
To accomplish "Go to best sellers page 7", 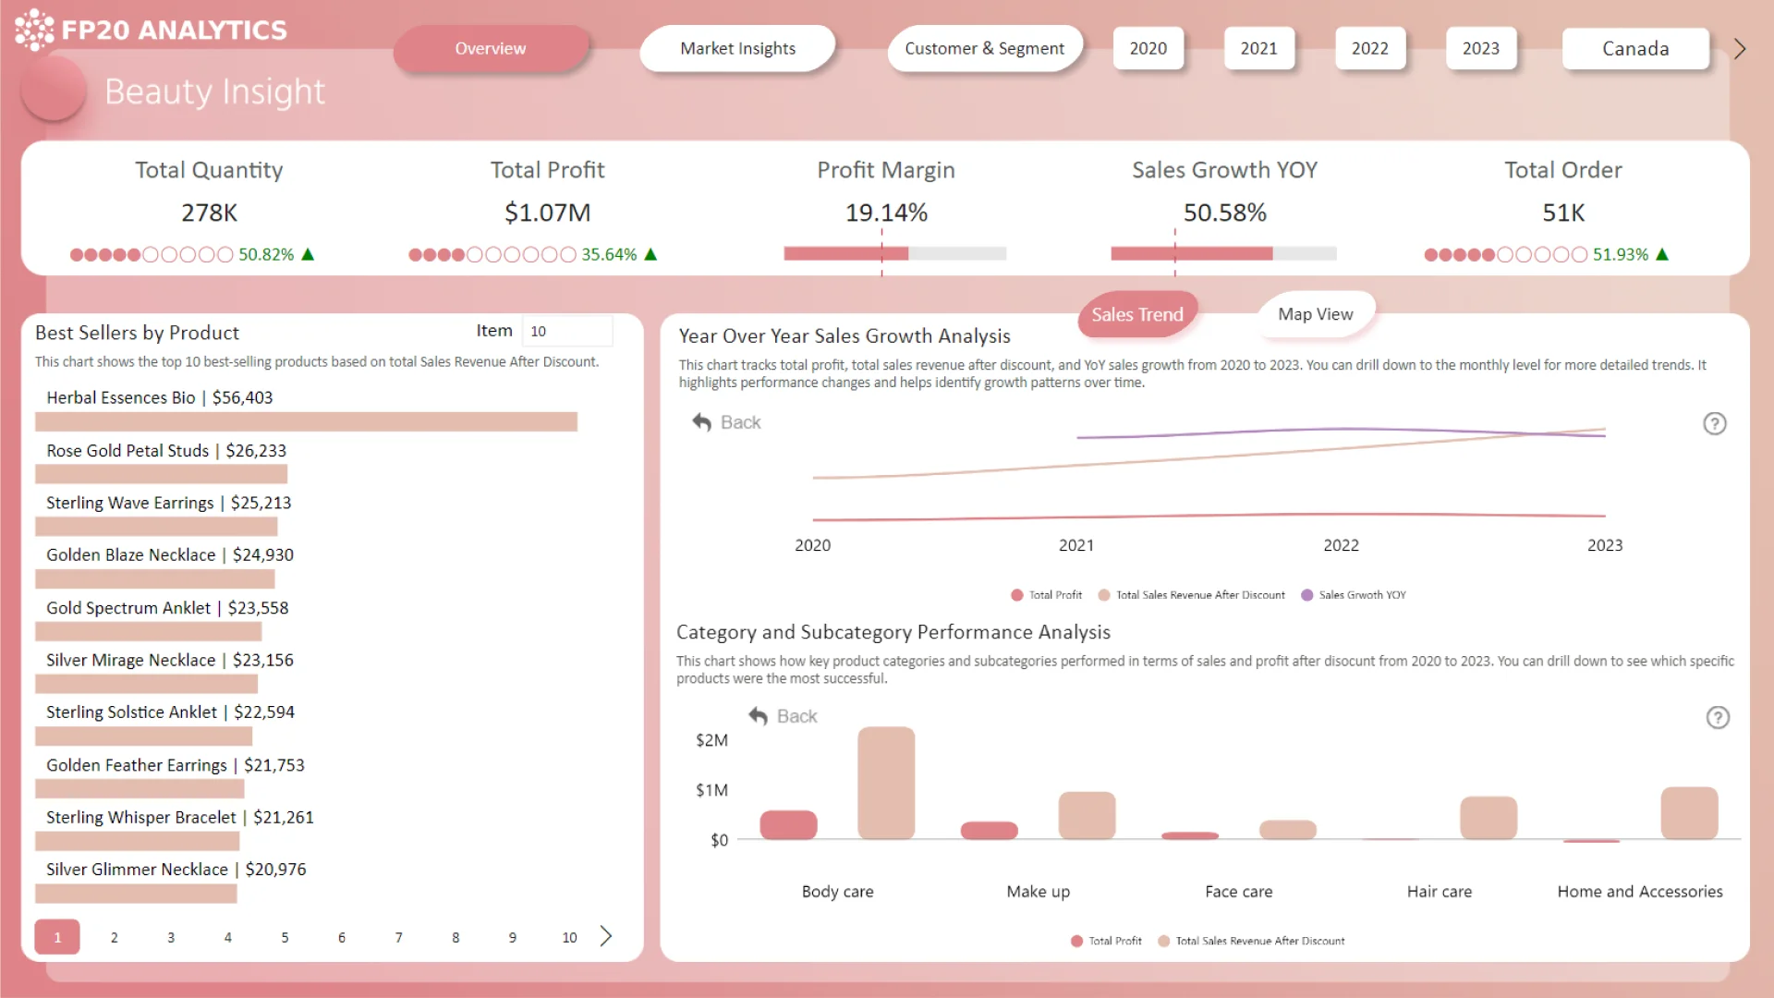I will pos(399,937).
